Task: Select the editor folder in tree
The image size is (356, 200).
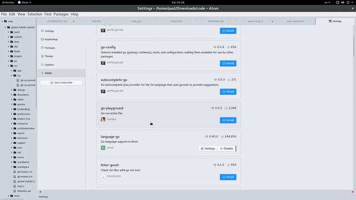Action: coord(20,99)
